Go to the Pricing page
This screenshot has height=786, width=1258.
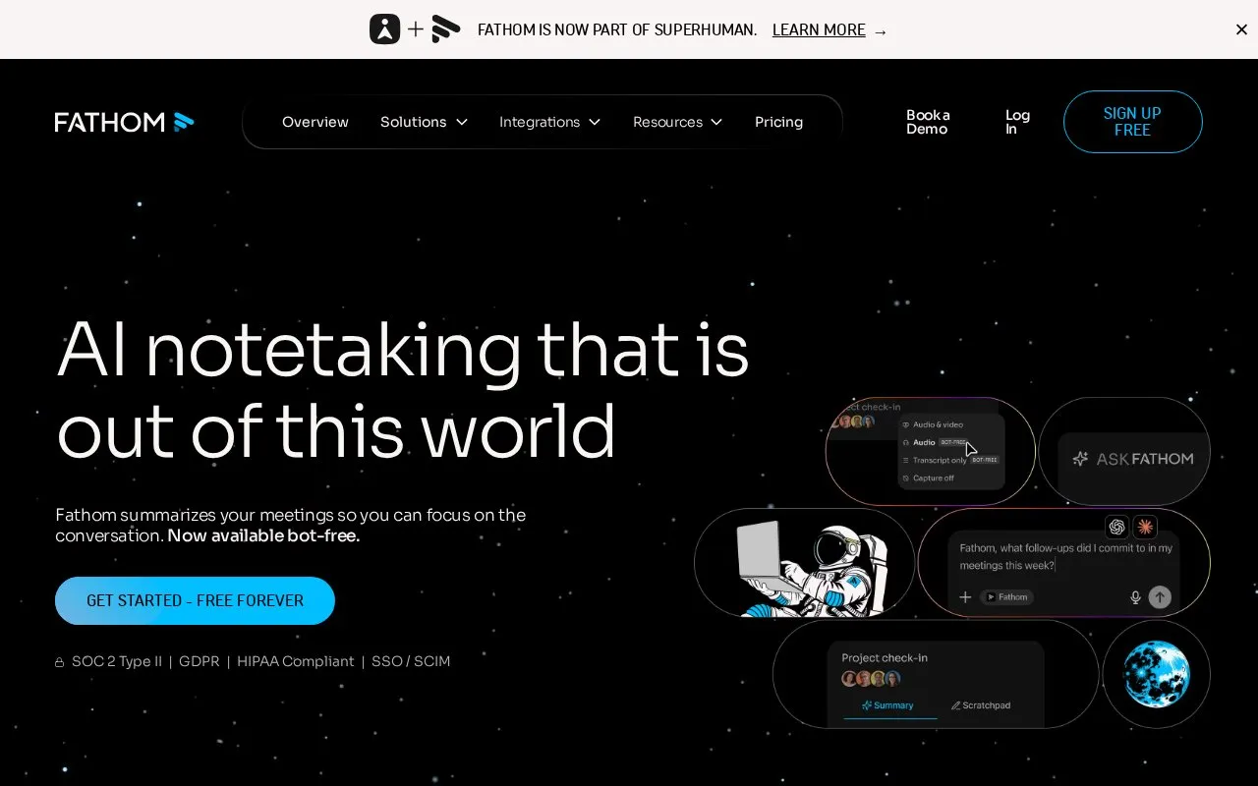tap(778, 122)
